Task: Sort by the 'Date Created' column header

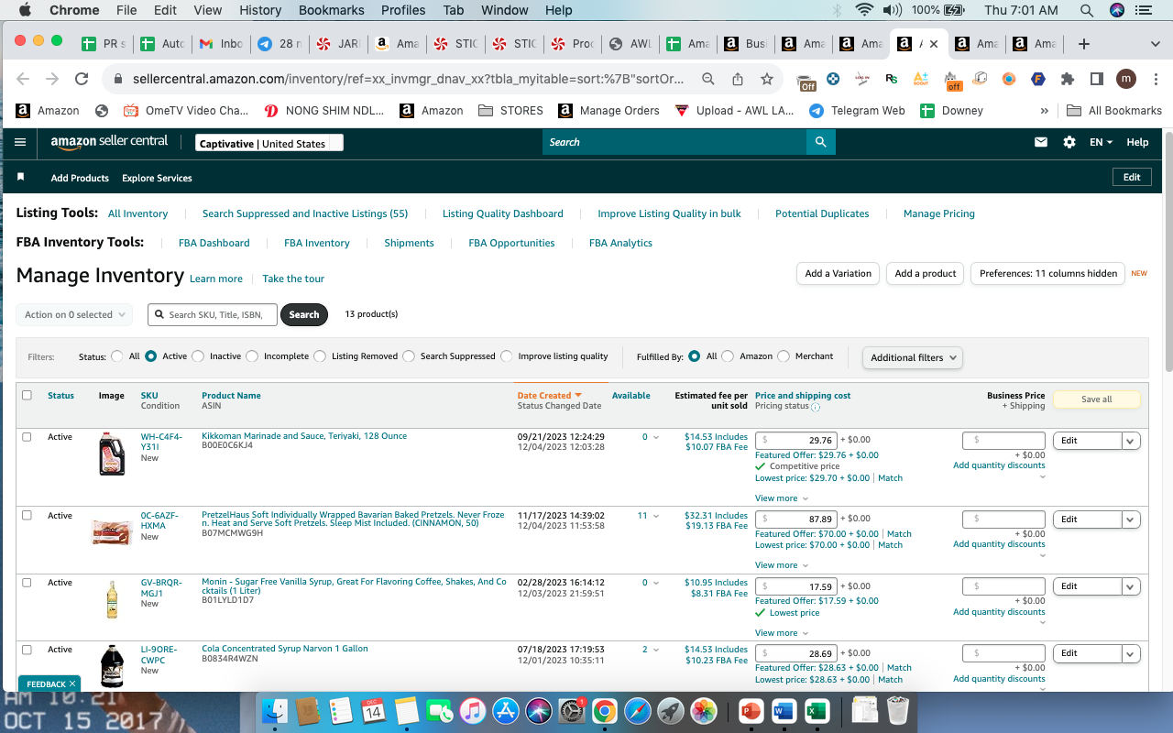Action: pos(550,396)
